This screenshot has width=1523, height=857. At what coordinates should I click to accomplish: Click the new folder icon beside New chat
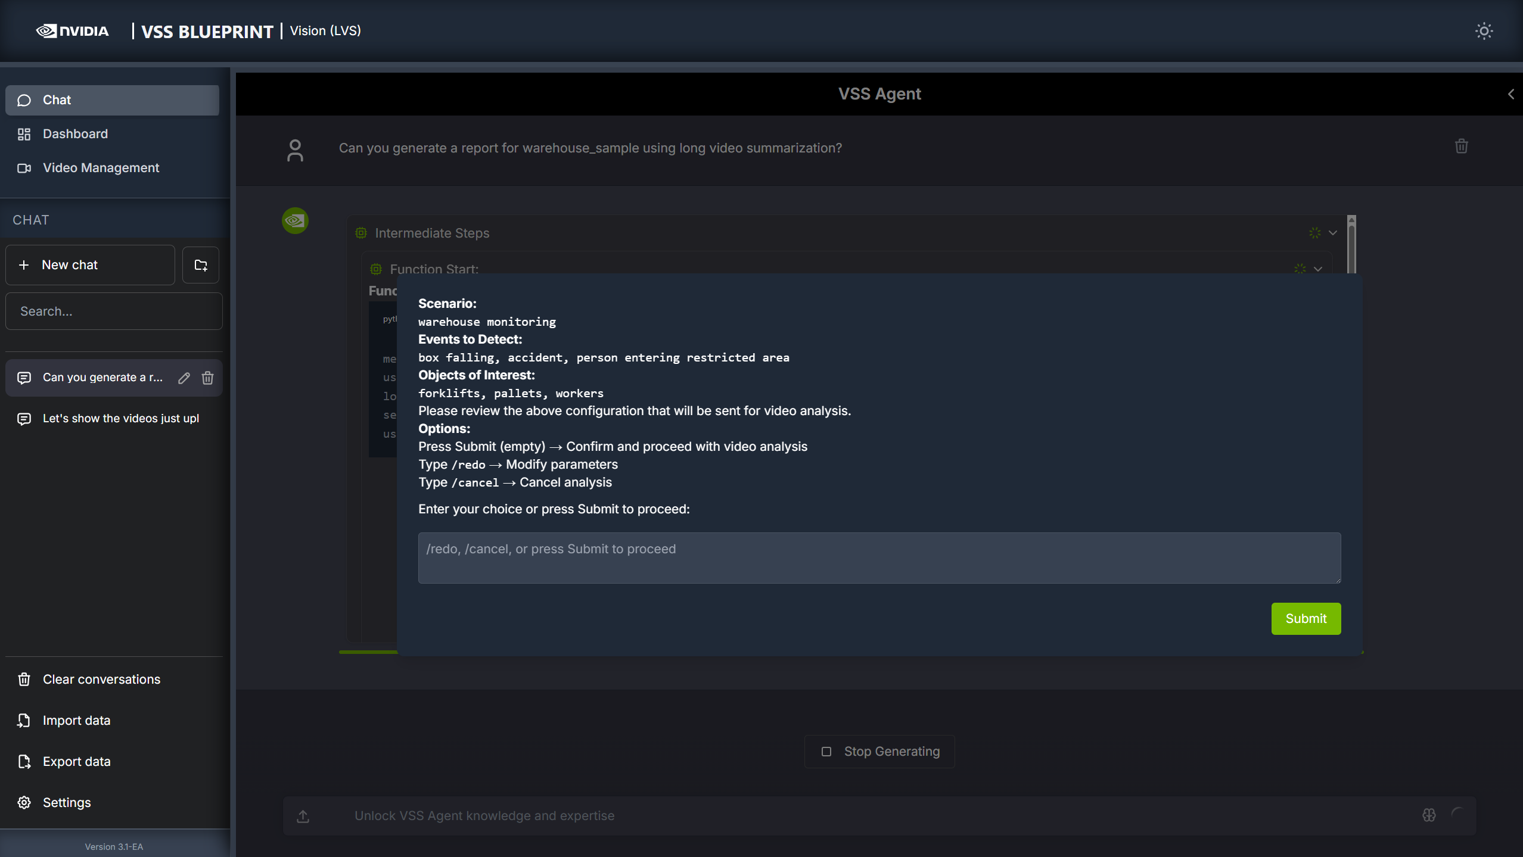tap(201, 265)
